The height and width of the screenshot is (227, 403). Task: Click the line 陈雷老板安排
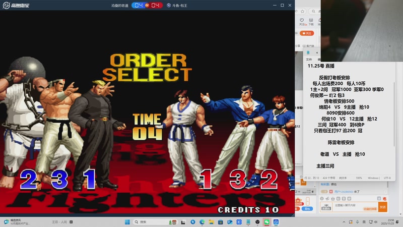[341, 142]
